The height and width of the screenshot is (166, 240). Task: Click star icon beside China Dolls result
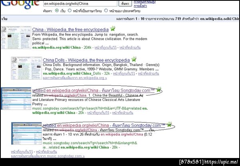click(134, 59)
